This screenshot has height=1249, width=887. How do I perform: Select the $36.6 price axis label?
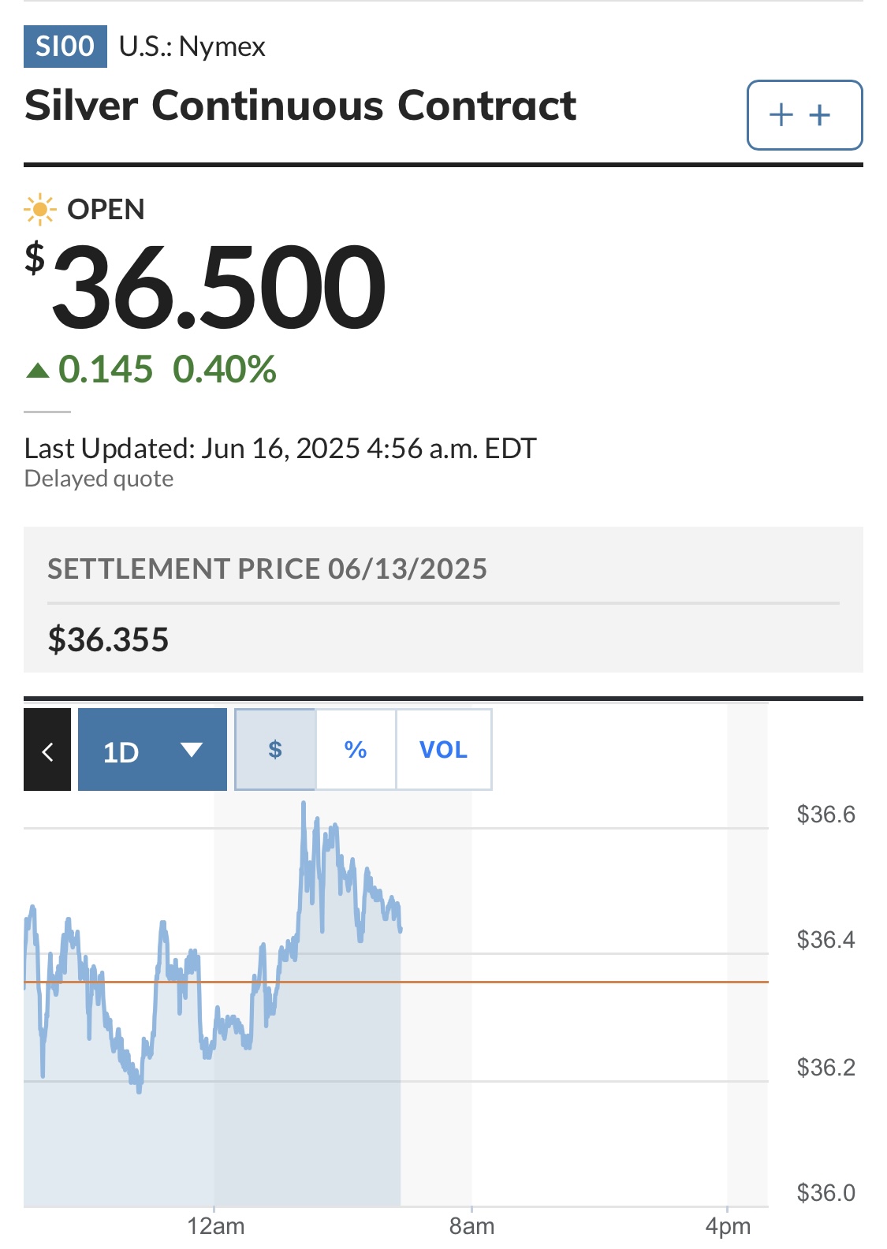[x=826, y=814]
